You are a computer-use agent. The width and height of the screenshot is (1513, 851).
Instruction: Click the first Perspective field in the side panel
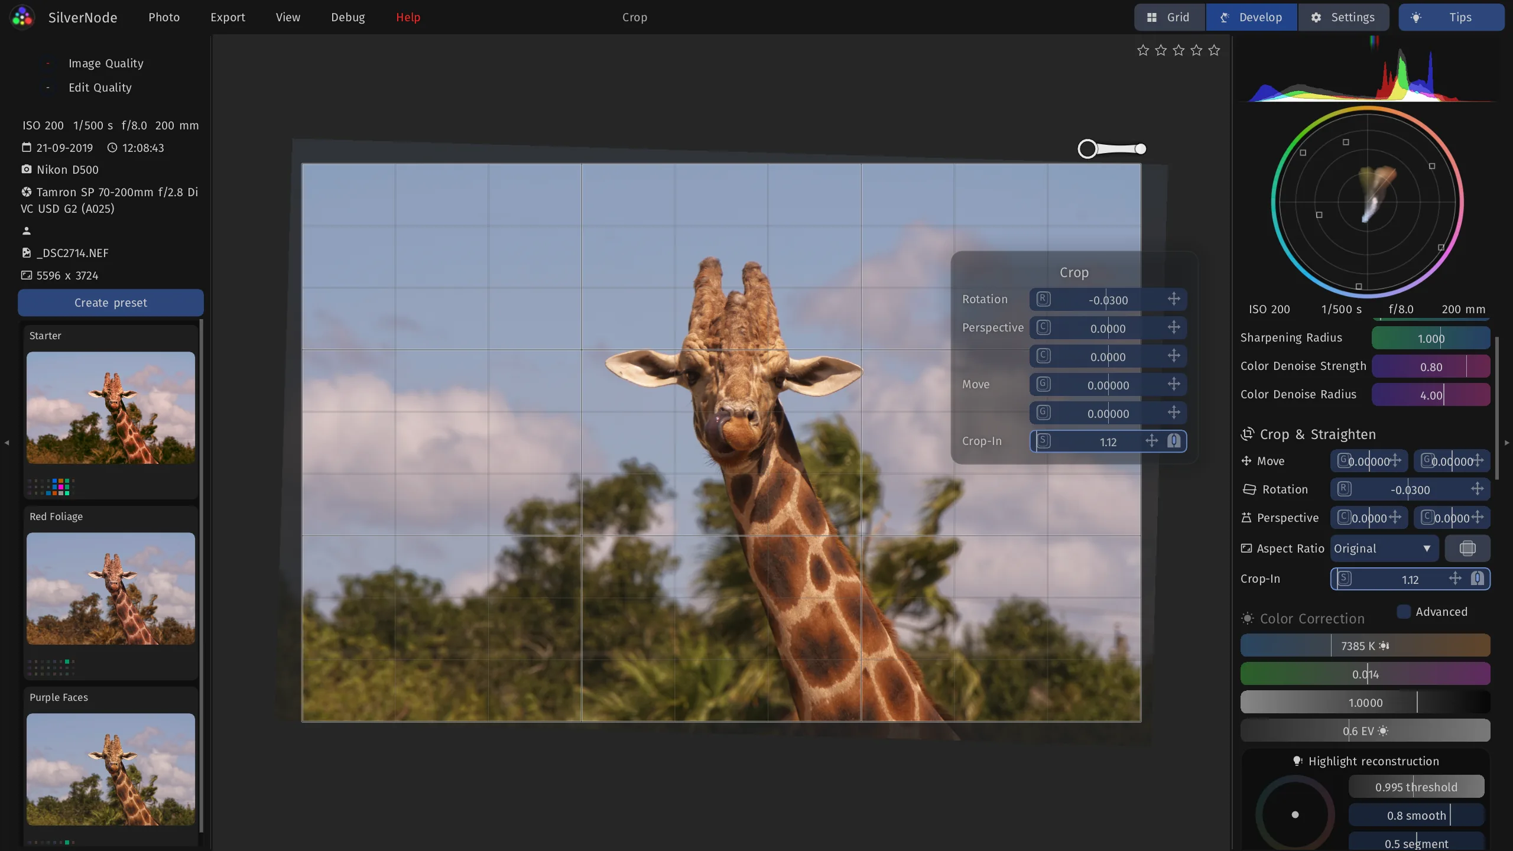pyautogui.click(x=1369, y=518)
